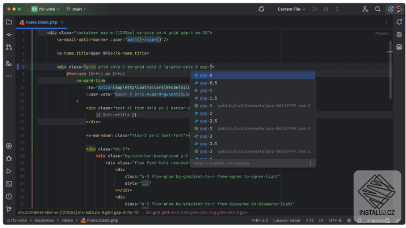
Task: Select gap-2 from app-06147f99.css suggestion
Action: point(253,128)
